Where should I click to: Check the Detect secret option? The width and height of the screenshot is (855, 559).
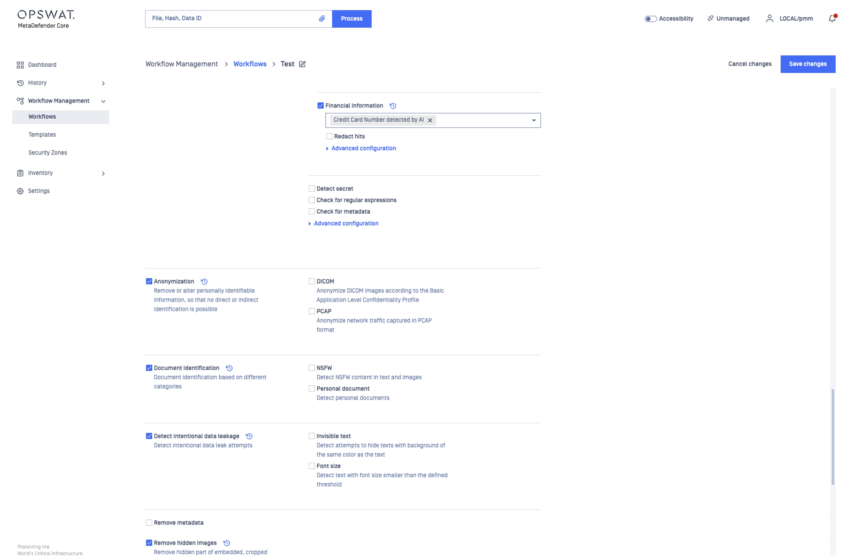click(x=311, y=189)
